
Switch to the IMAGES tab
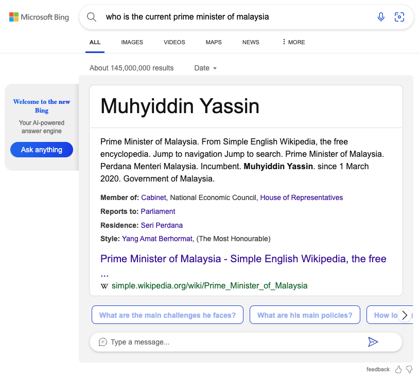pyautogui.click(x=132, y=42)
